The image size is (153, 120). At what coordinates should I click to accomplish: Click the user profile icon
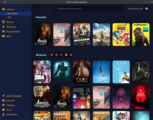click(x=4, y=114)
